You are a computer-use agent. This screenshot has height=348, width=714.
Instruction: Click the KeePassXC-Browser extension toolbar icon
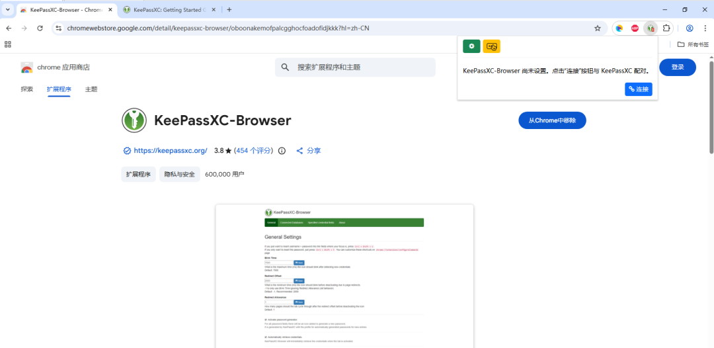click(651, 28)
